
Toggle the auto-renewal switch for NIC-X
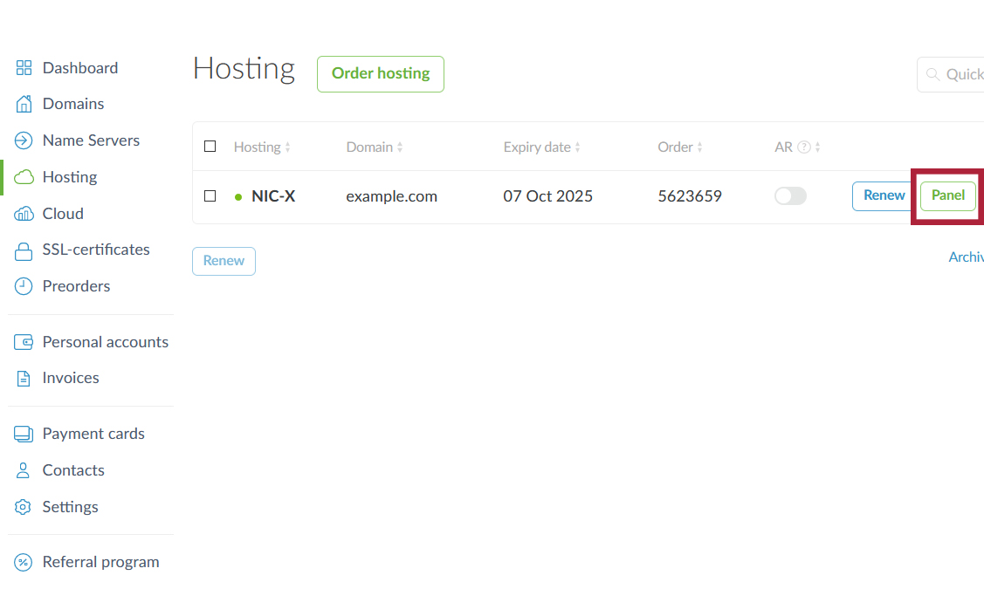pos(790,196)
